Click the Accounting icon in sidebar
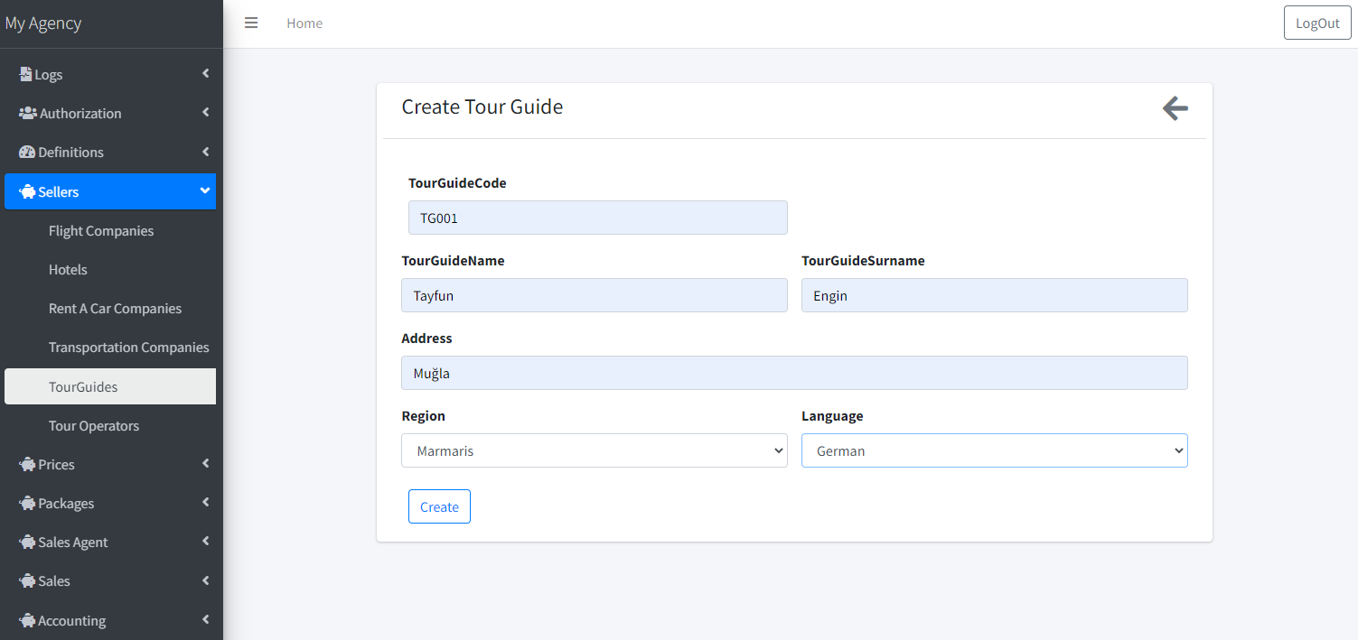This screenshot has height=640, width=1358. (25, 620)
